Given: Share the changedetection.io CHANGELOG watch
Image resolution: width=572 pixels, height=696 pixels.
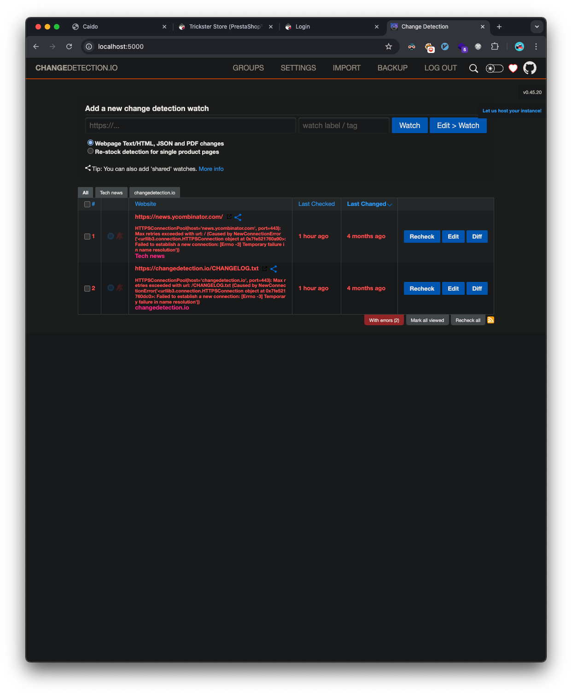Looking at the screenshot, I should [273, 269].
